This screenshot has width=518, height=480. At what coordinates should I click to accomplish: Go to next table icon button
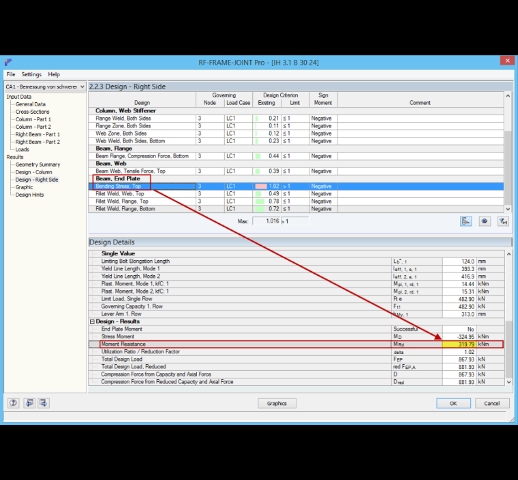[43, 403]
